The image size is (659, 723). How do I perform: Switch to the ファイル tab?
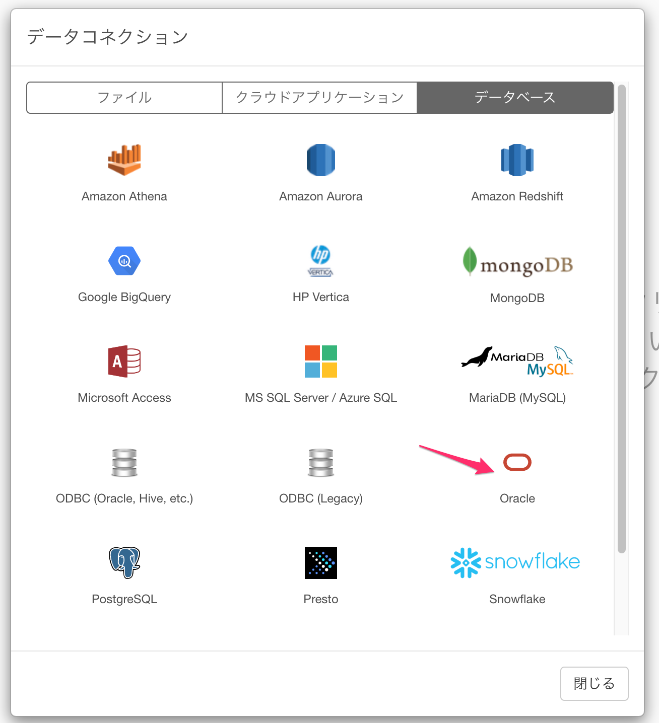coord(124,98)
